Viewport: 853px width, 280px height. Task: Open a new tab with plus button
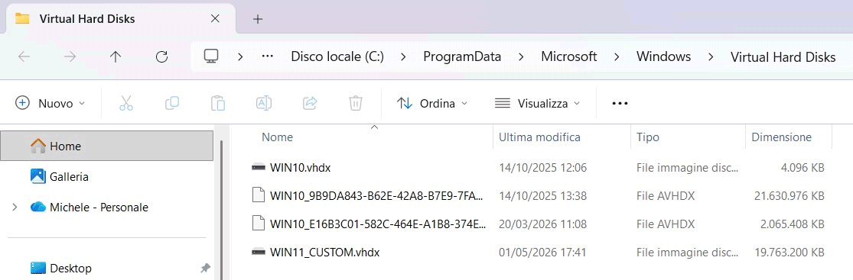click(x=258, y=19)
